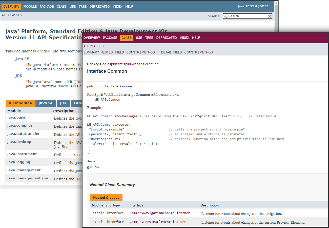The width and height of the screenshot is (329, 228).
Task: Open HELP in the Java SE 11 navbar
Action: point(129,7)
